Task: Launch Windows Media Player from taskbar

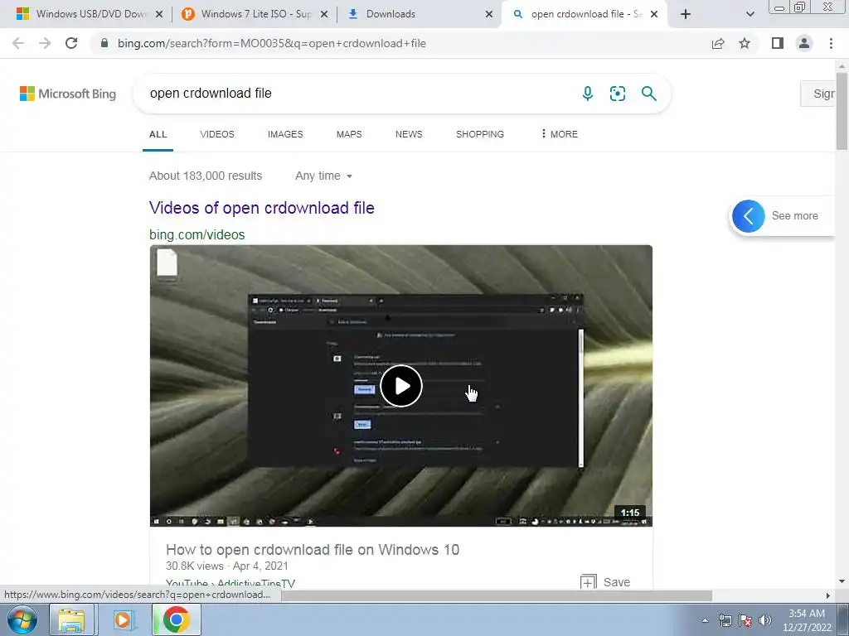Action: pos(124,619)
